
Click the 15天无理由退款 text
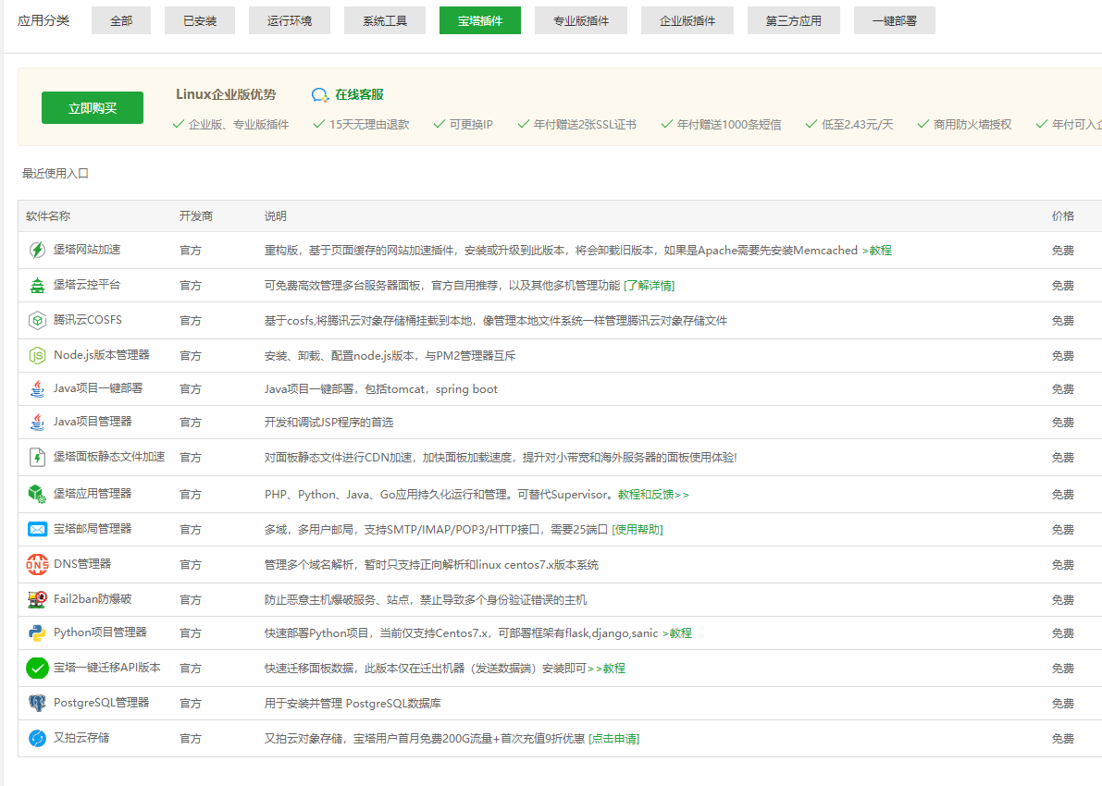click(x=369, y=124)
